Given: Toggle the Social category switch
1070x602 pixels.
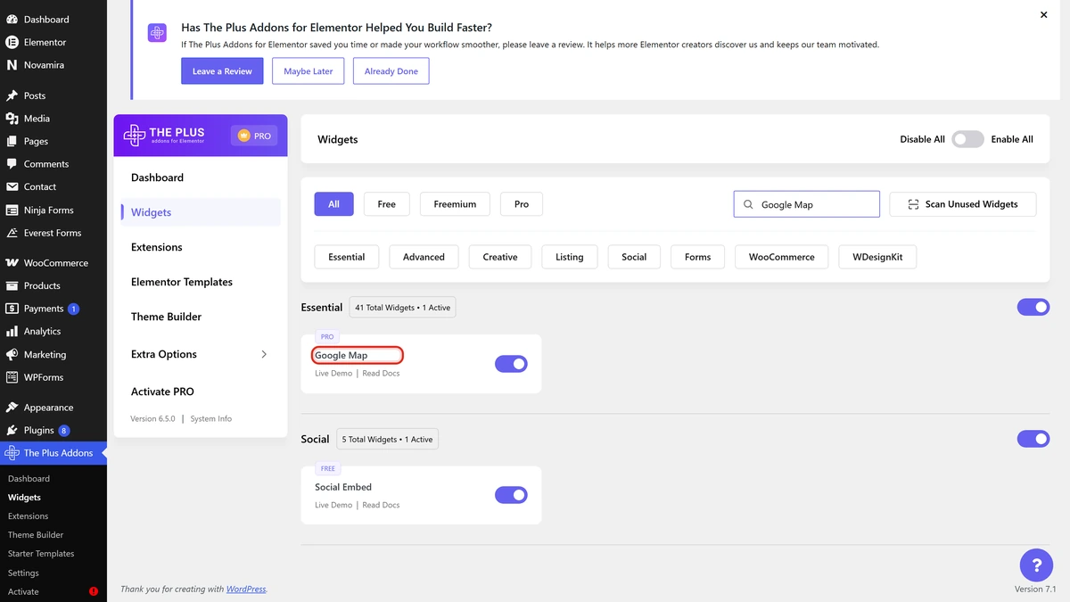Looking at the screenshot, I should (1033, 440).
